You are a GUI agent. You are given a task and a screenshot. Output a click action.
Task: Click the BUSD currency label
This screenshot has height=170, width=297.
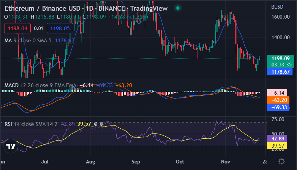point(277,7)
